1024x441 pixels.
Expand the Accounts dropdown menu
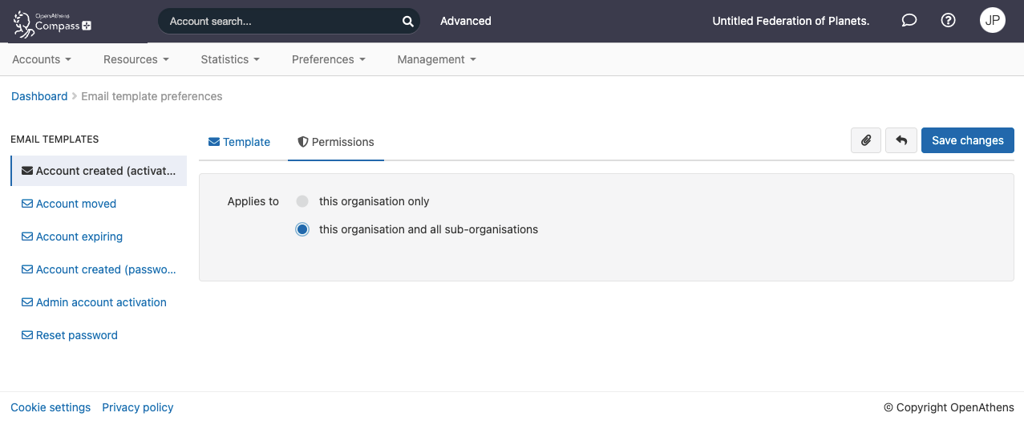click(42, 59)
